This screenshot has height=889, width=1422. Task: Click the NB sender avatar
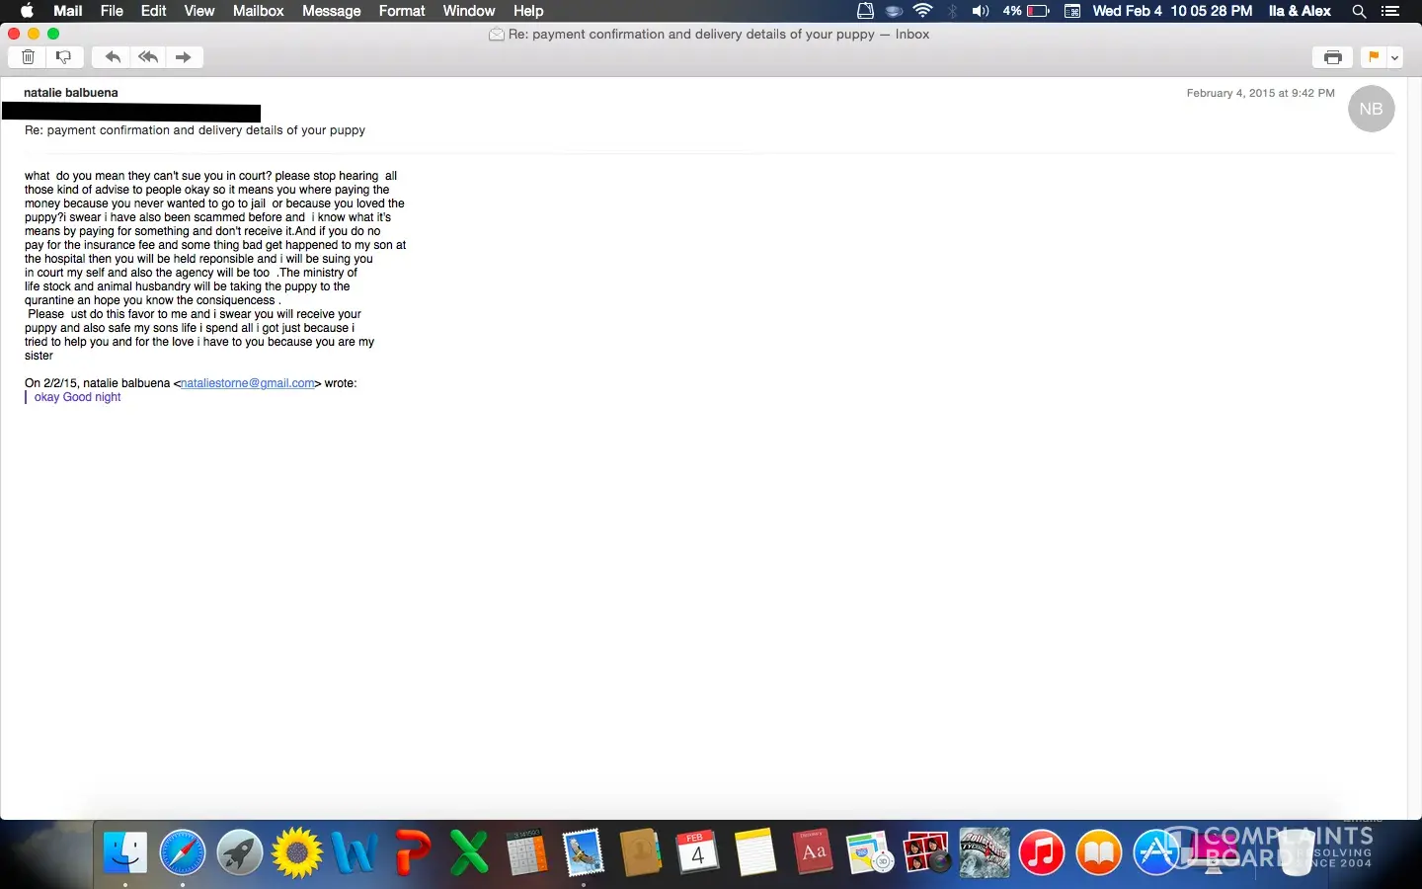coord(1371,109)
